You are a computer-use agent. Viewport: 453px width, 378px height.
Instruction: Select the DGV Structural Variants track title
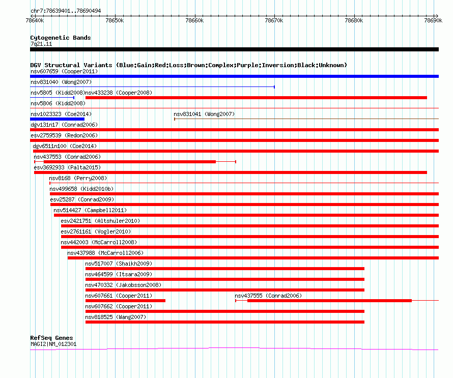(x=188, y=65)
